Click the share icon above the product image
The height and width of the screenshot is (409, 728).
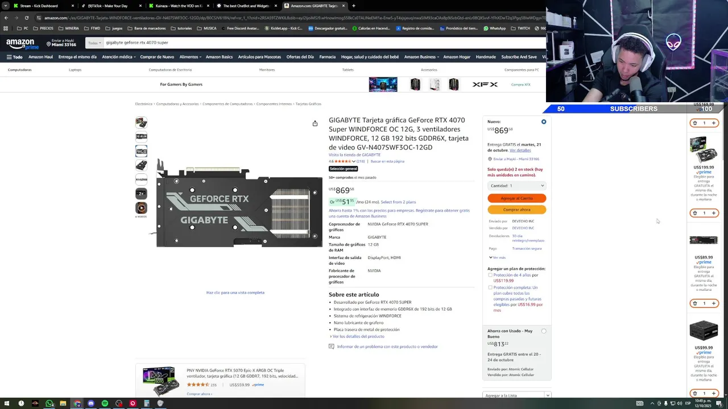click(315, 123)
